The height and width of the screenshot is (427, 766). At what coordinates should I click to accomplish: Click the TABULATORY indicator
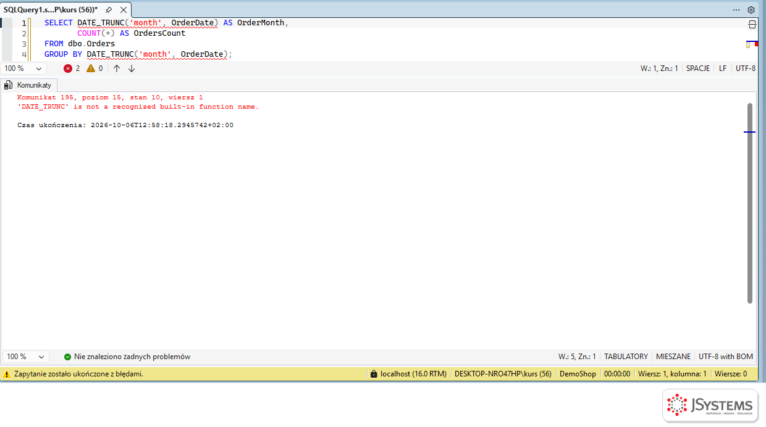[626, 357]
